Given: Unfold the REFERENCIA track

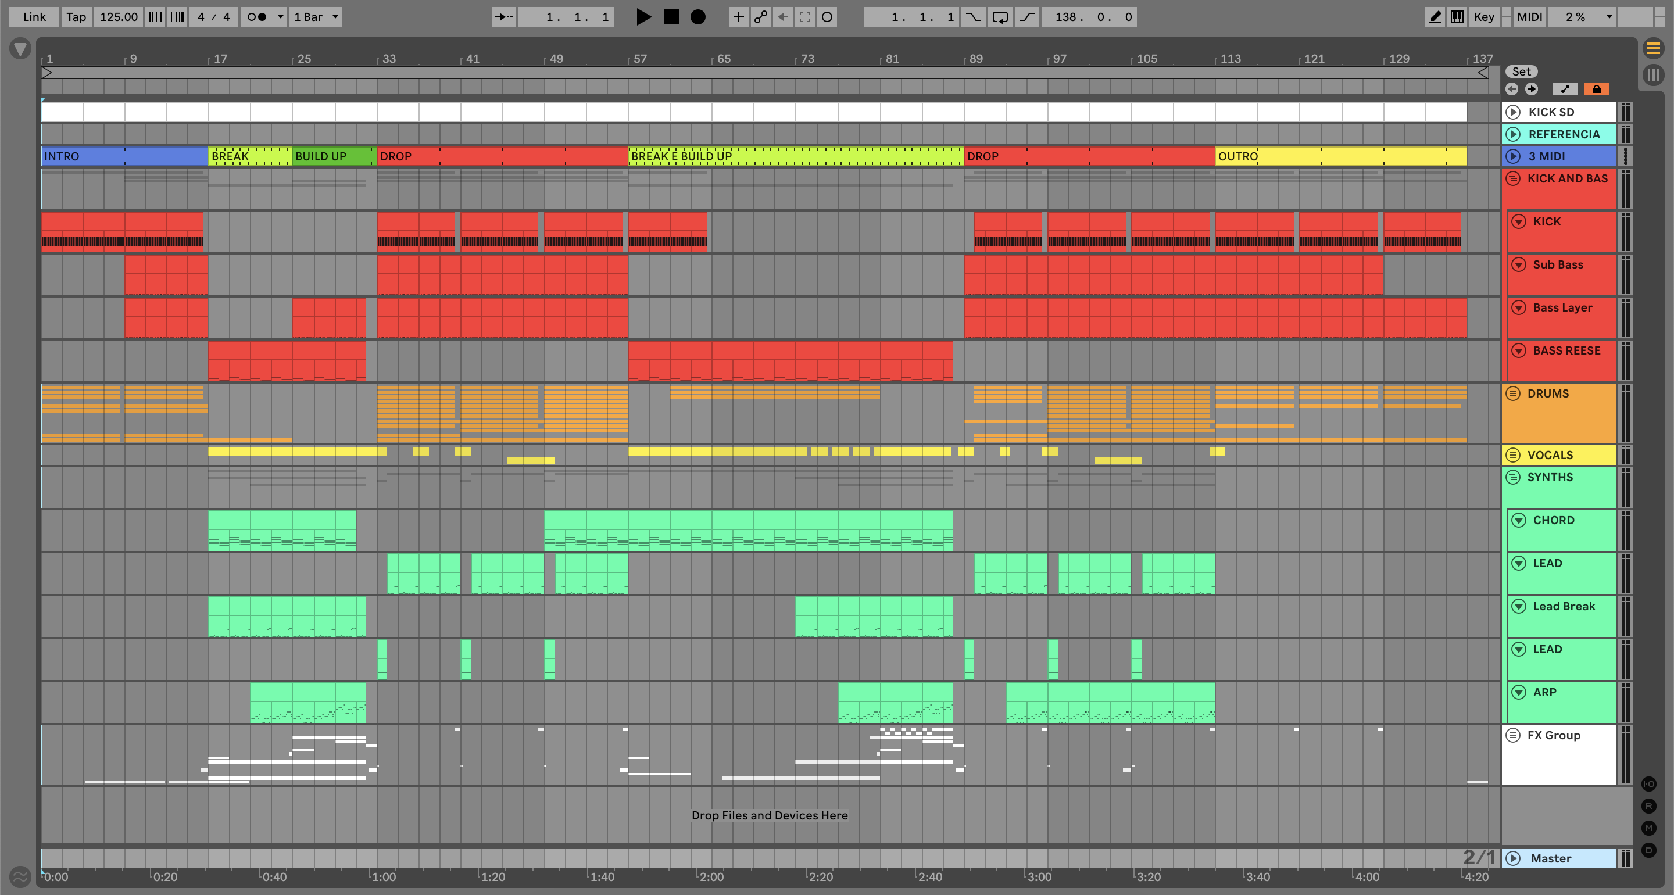Looking at the screenshot, I should [x=1513, y=134].
